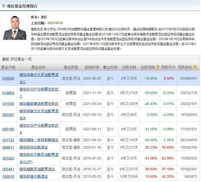Open fund code link 003397
The height and width of the screenshot is (182, 201).
(8, 115)
